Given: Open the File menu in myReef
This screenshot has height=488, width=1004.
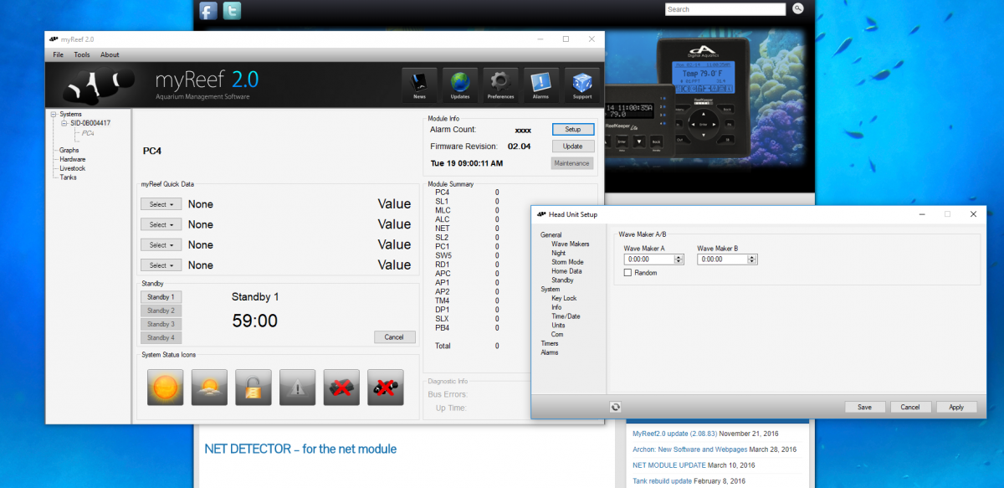Looking at the screenshot, I should (x=58, y=54).
